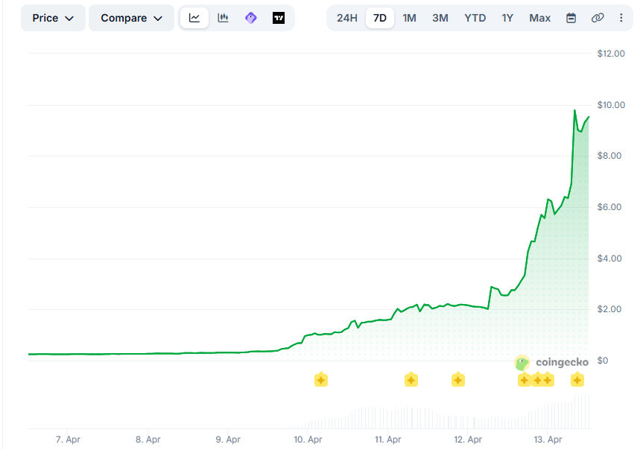The image size is (643, 450).
Task: Open the Price dropdown
Action: (52, 17)
